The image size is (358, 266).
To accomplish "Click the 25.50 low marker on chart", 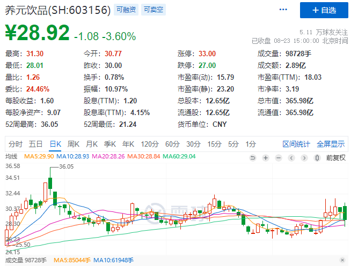I will pos(23,245).
